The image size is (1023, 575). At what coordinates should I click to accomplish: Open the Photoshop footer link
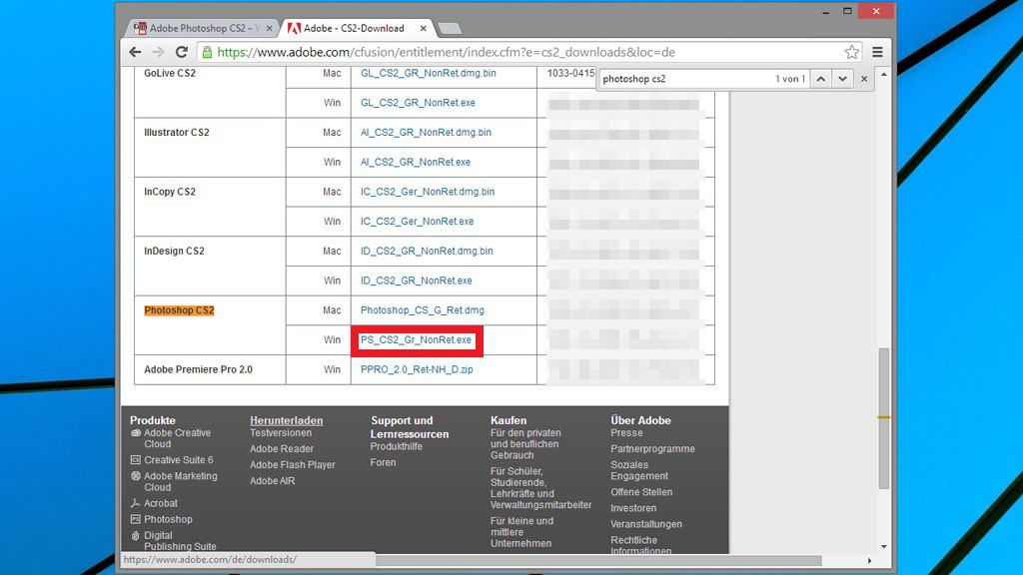click(x=168, y=519)
